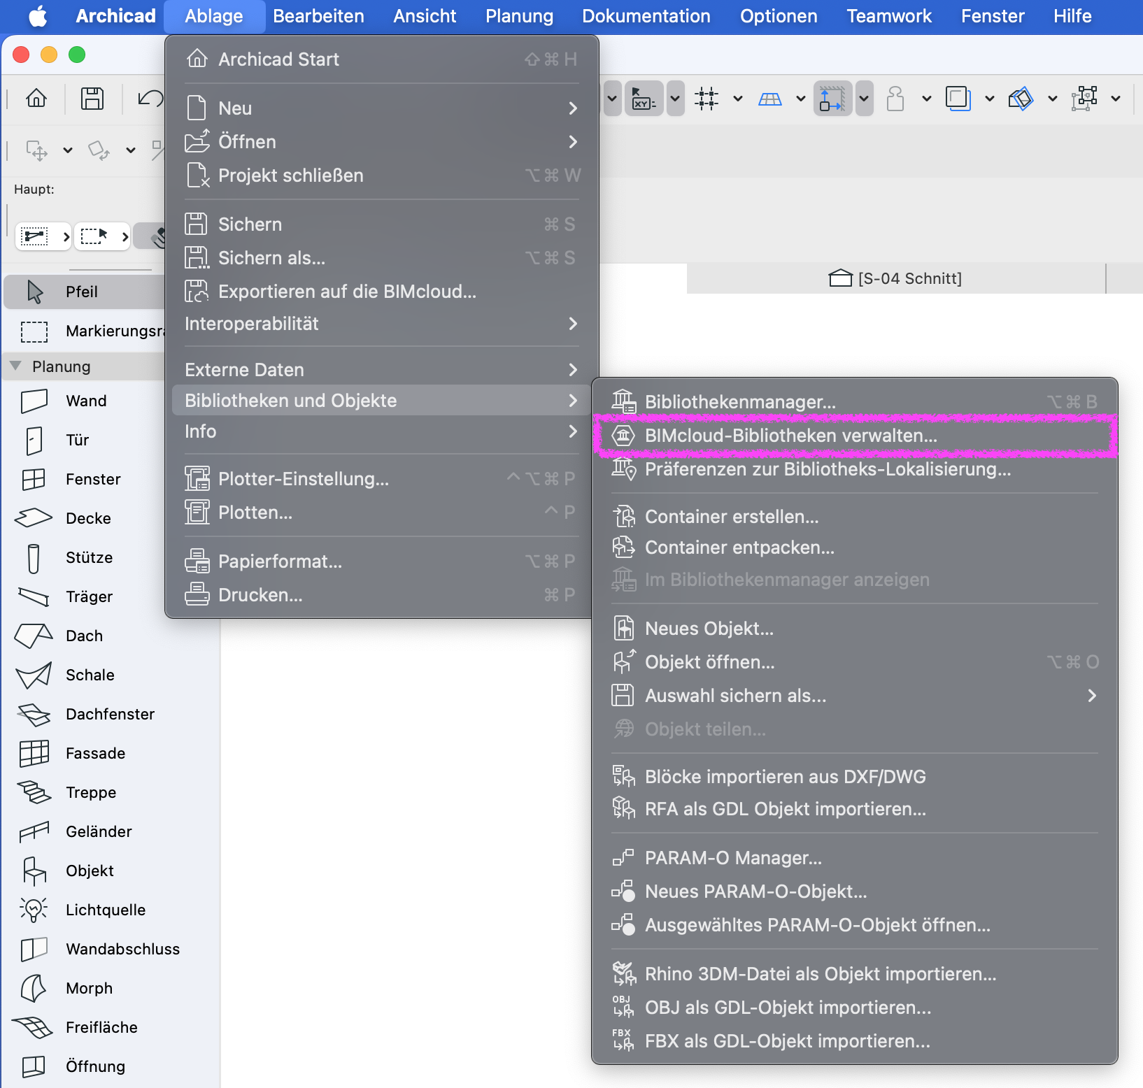1143x1088 pixels.
Task: Open the Interoperabilität submenu
Action: point(382,324)
